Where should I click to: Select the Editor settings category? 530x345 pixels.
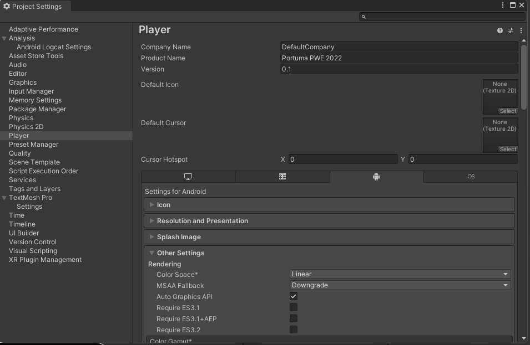pyautogui.click(x=18, y=74)
